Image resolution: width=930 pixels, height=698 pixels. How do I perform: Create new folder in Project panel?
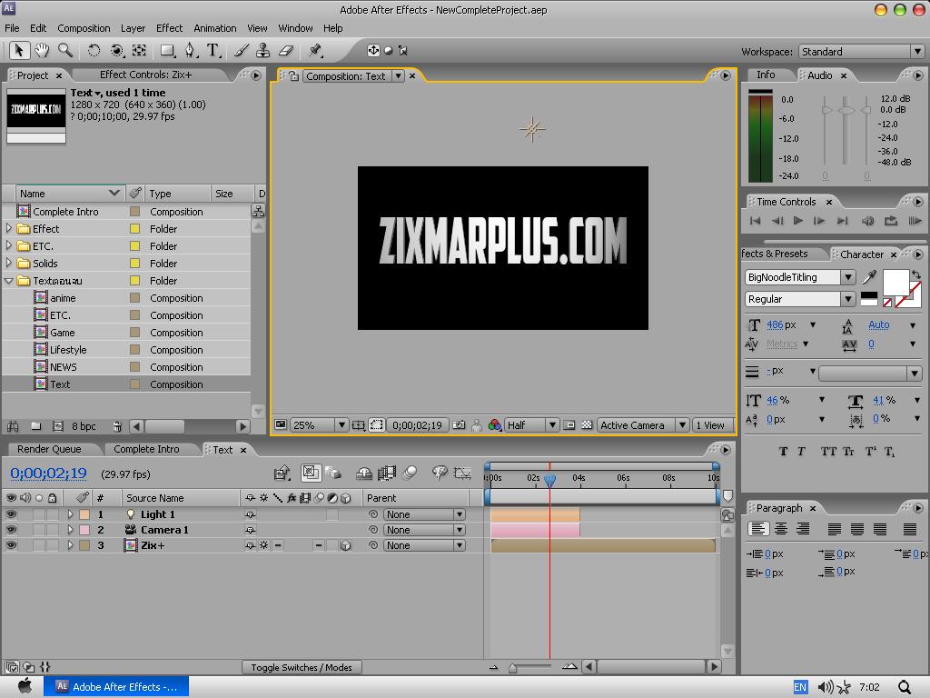coord(35,426)
